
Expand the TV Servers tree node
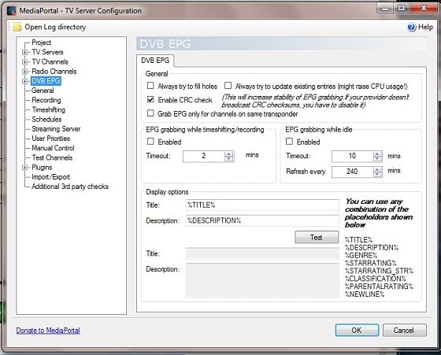tap(24, 52)
